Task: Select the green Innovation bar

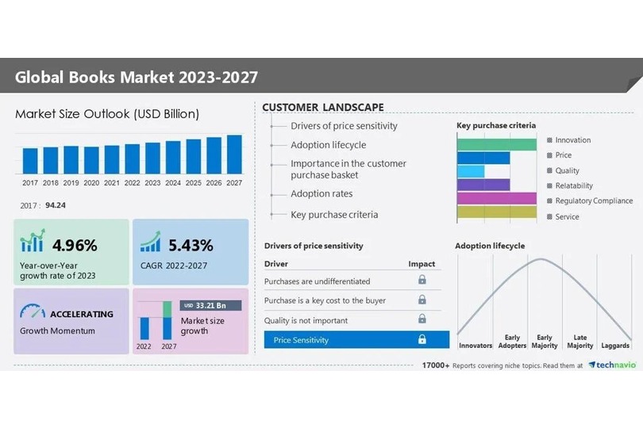Action: click(497, 144)
